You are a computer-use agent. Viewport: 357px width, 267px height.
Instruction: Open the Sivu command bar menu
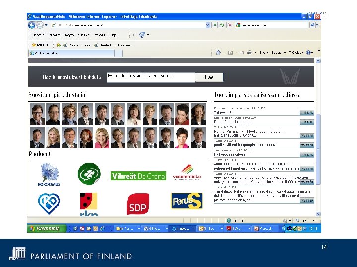coord(264,53)
